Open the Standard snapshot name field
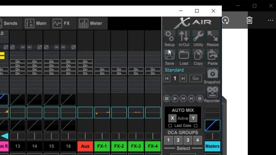This screenshot has width=276, height=155. pos(184,70)
